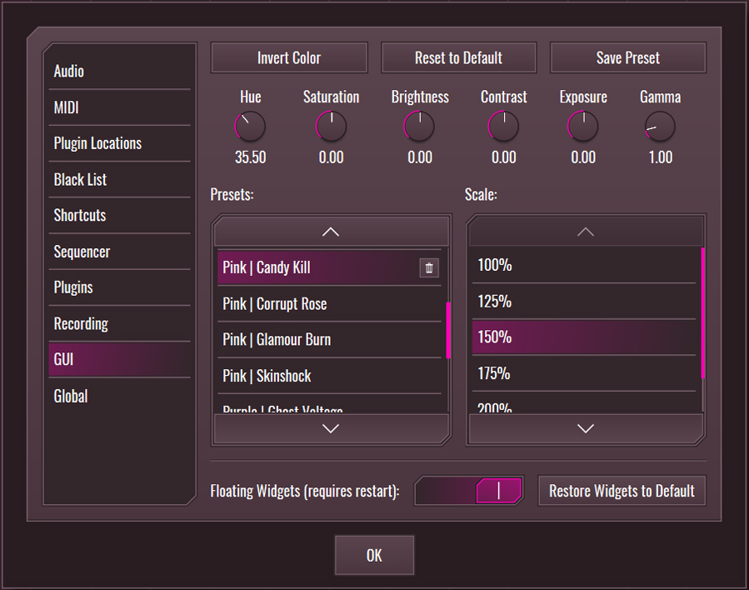
Task: Delete the Pink | Candy Kill preset
Action: click(x=429, y=268)
